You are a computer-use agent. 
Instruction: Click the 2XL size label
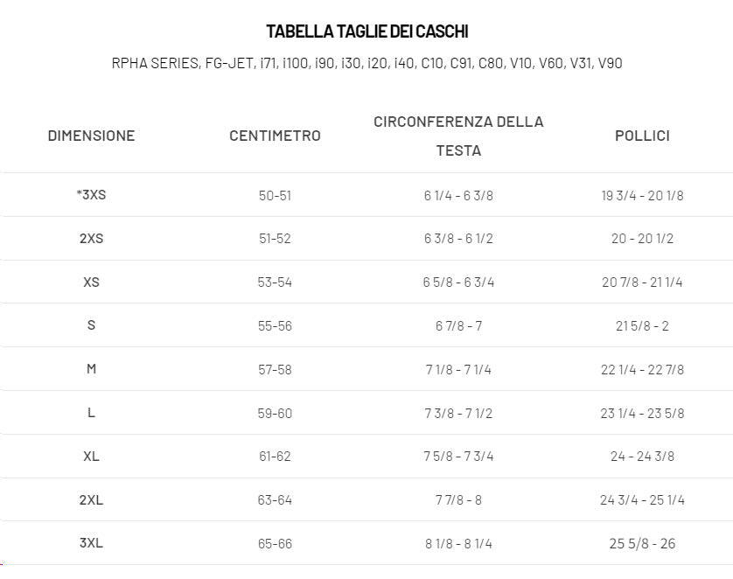[91, 499]
